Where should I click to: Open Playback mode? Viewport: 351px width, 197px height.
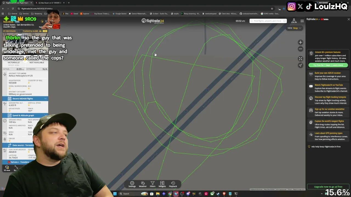[x=173, y=184]
